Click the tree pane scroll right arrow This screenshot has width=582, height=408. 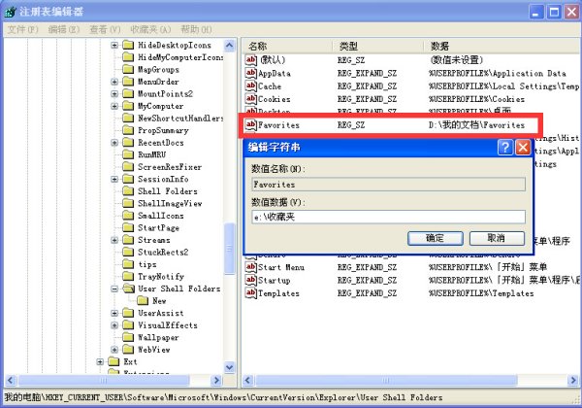(x=216, y=380)
